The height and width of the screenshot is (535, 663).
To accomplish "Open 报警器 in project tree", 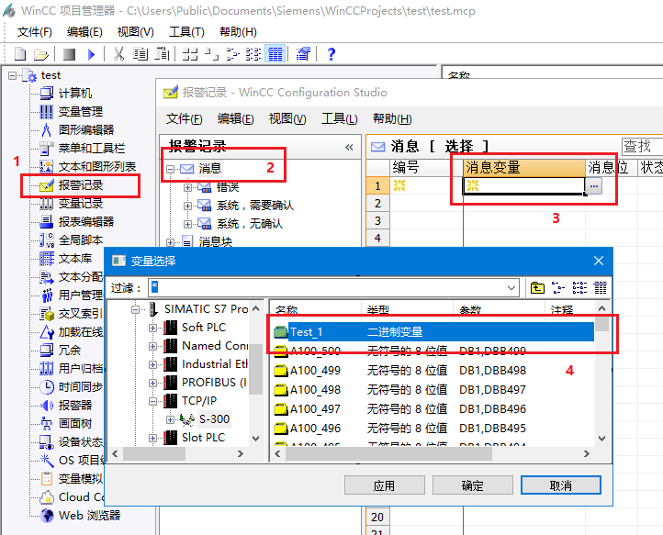I will tap(75, 406).
